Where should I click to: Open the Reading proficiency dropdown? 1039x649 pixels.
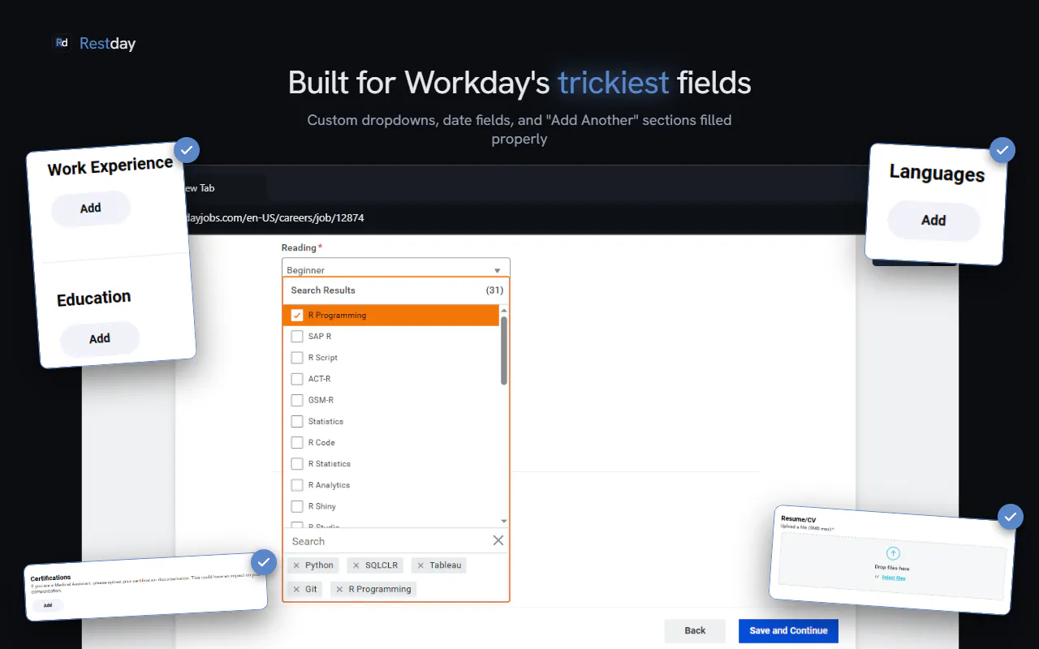tap(396, 269)
